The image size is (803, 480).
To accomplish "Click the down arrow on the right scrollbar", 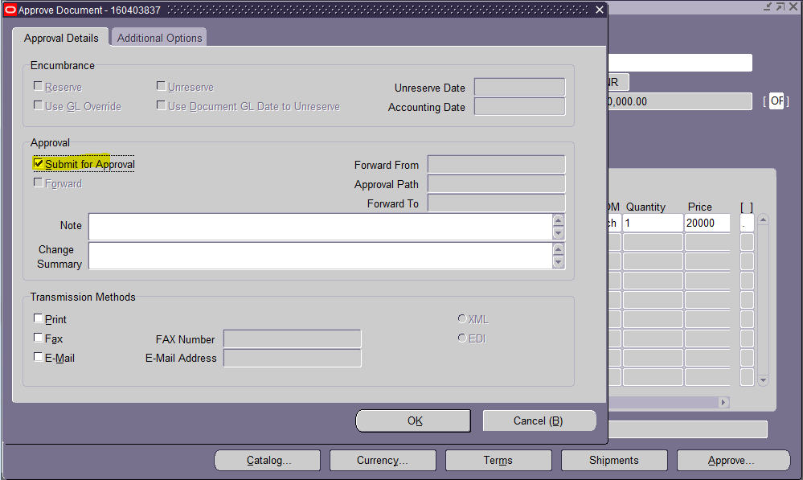I will point(762,378).
